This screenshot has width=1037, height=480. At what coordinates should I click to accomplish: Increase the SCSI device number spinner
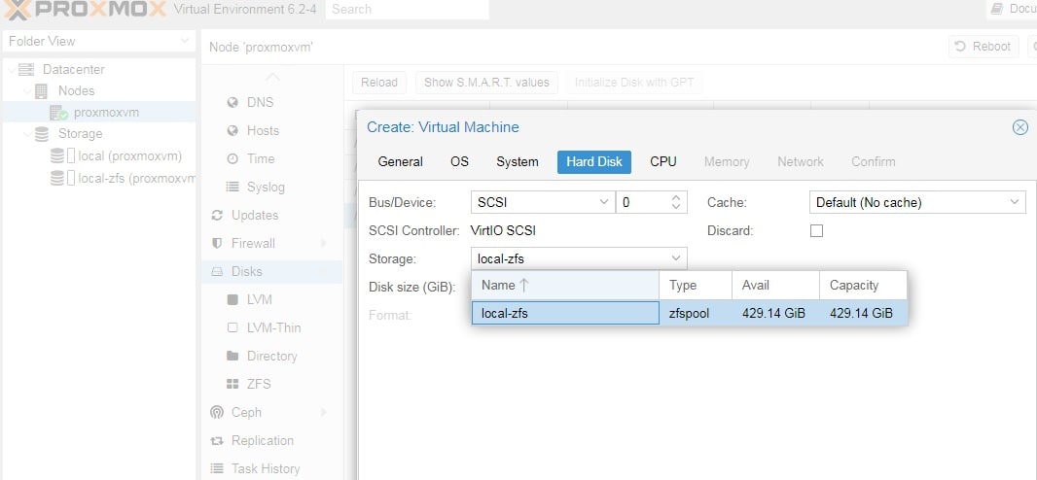(x=676, y=198)
